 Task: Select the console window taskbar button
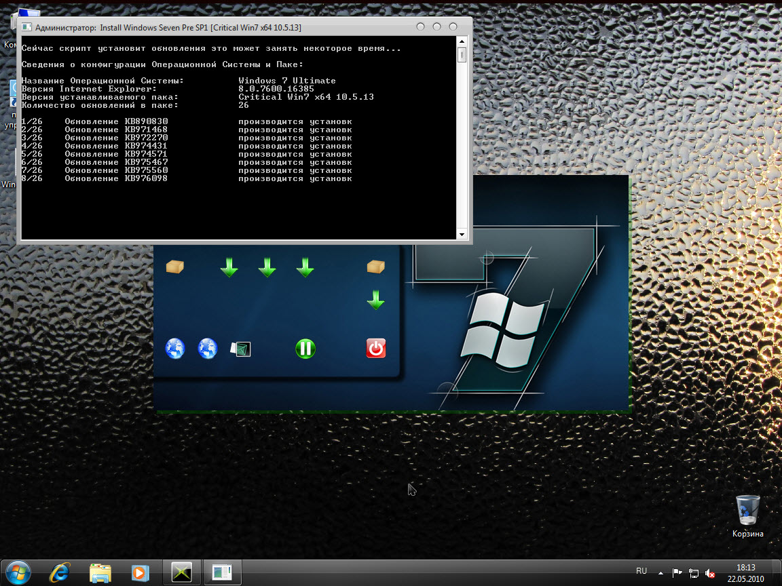pyautogui.click(x=222, y=572)
